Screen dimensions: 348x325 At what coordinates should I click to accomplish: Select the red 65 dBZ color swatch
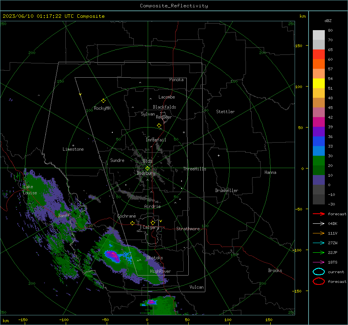tap(319, 54)
